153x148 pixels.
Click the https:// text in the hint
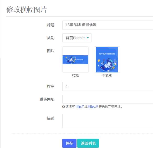[93, 107]
